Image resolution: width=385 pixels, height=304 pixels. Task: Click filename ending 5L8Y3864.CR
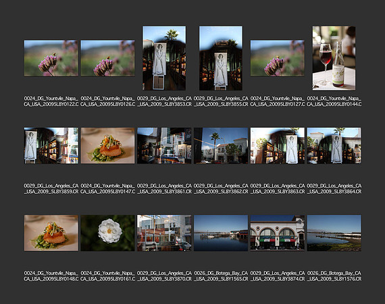click(x=334, y=189)
